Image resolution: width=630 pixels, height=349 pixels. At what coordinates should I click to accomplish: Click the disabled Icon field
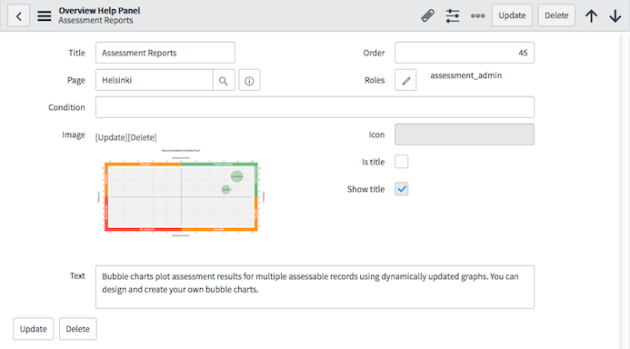(465, 135)
